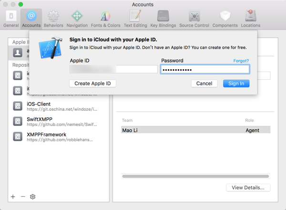This screenshot has width=286, height=210.
Task: Open Text Editing preferences
Action: [135, 19]
